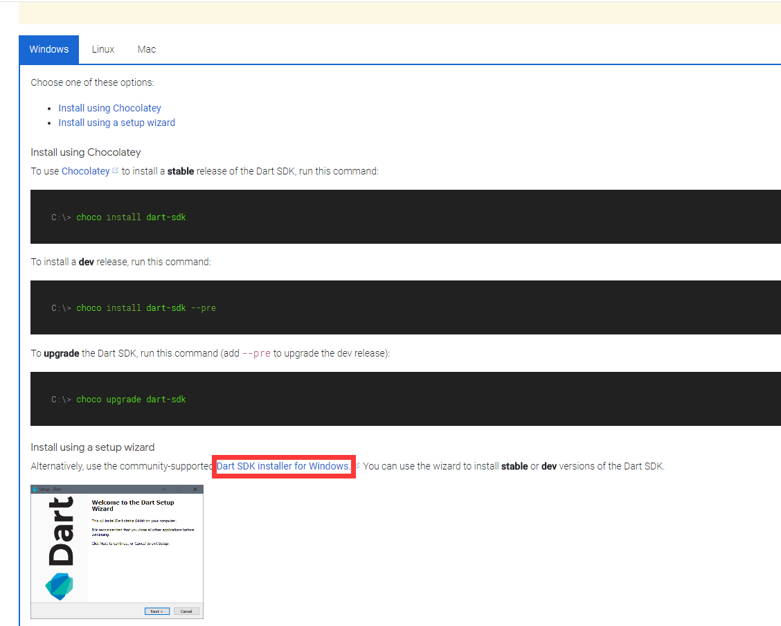This screenshot has width=781, height=626.
Task: Click the close icon in the wizard image
Action: click(x=195, y=489)
